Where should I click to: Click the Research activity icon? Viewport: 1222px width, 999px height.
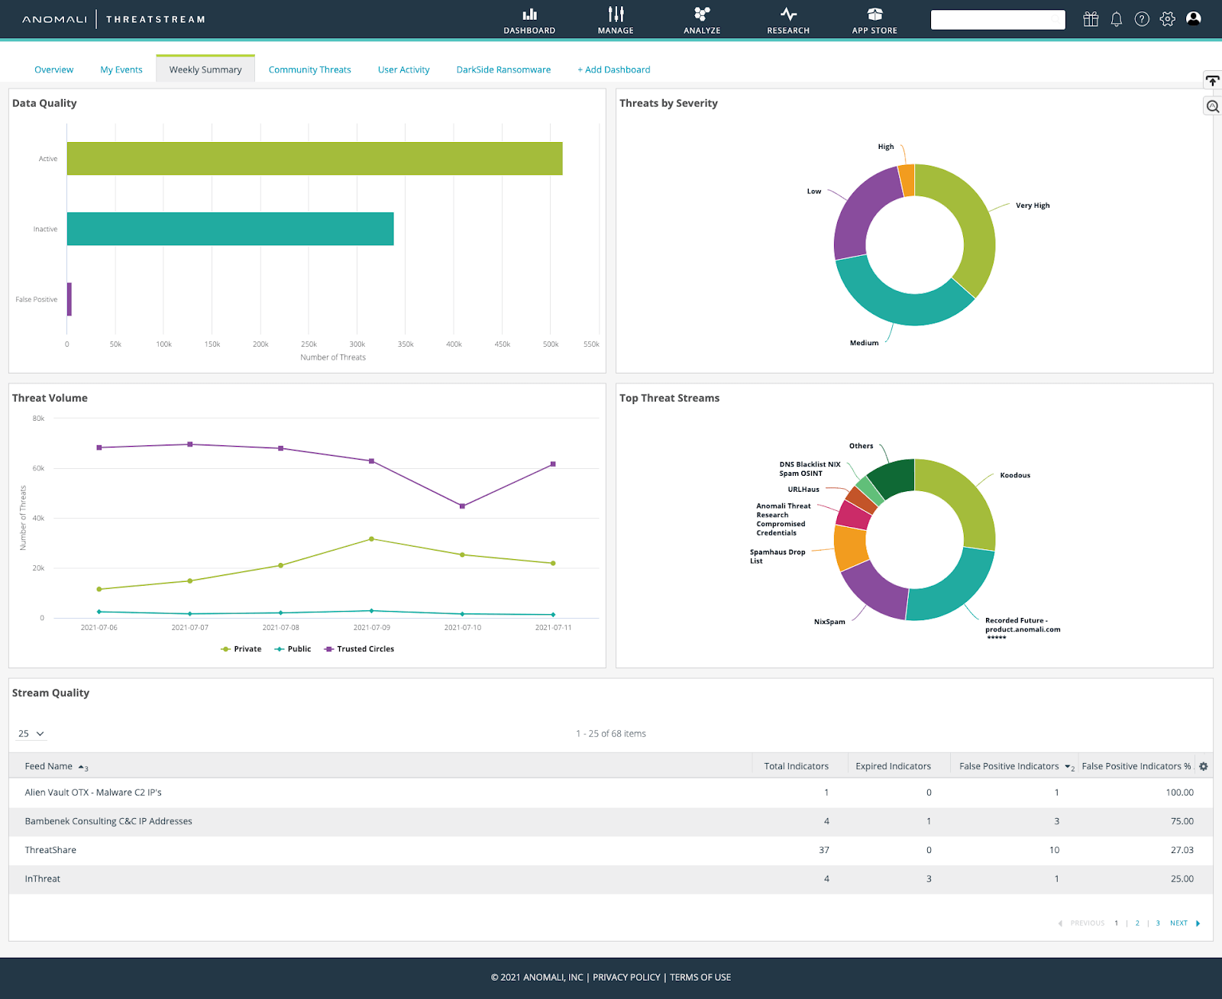pyautogui.click(x=787, y=19)
